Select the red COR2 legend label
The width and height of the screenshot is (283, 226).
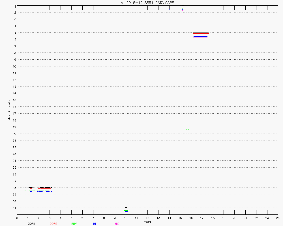(x=53, y=224)
